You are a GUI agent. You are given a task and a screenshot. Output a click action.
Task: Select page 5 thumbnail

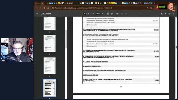pyautogui.click(x=50, y=66)
